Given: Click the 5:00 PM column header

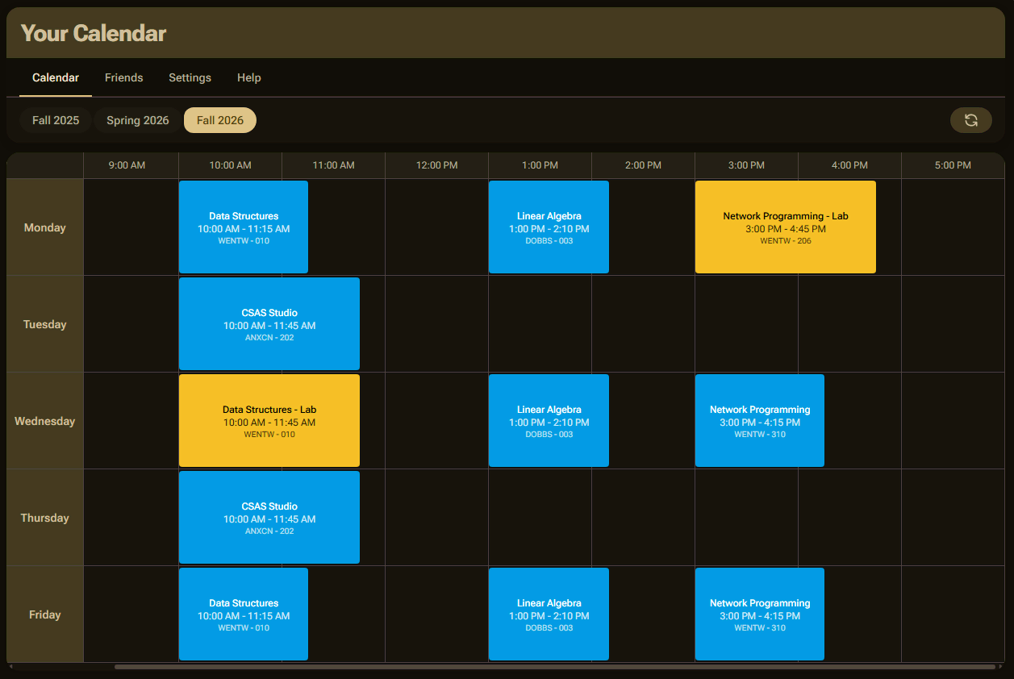Looking at the screenshot, I should click(953, 165).
